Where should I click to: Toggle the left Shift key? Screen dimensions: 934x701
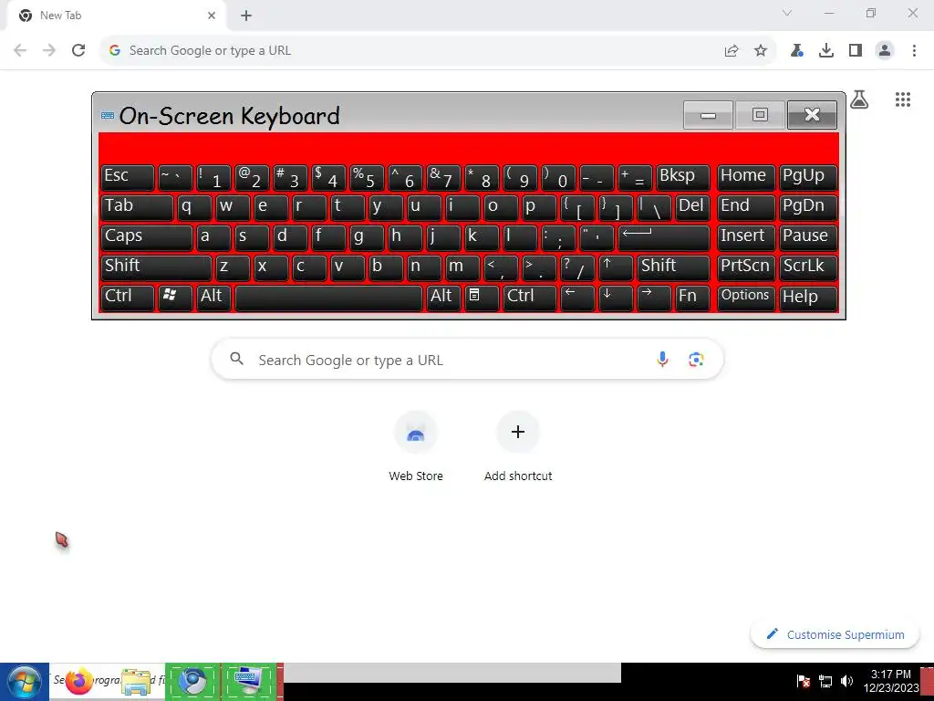click(x=156, y=267)
